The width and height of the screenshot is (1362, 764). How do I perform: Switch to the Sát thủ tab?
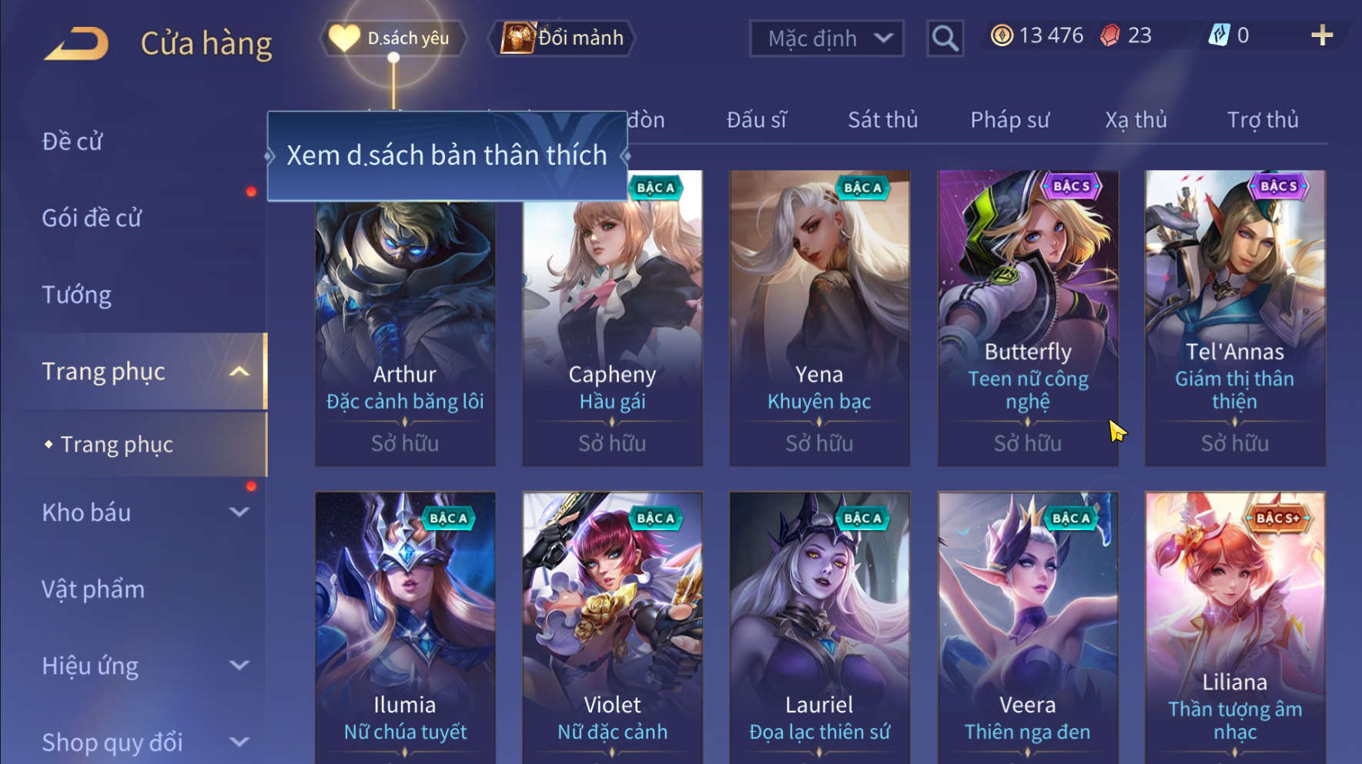pos(882,120)
